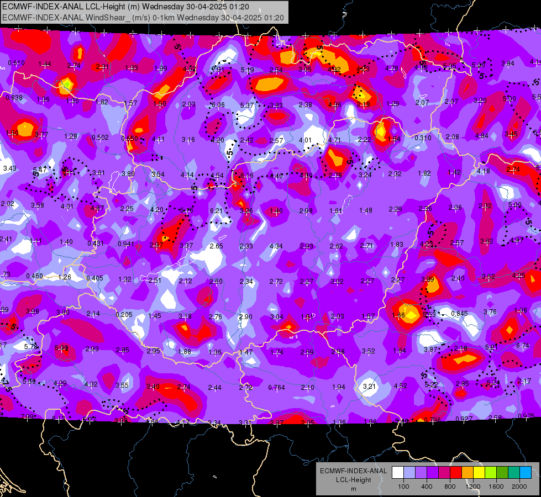Click the wind shear value 0.405

coord(95,278)
